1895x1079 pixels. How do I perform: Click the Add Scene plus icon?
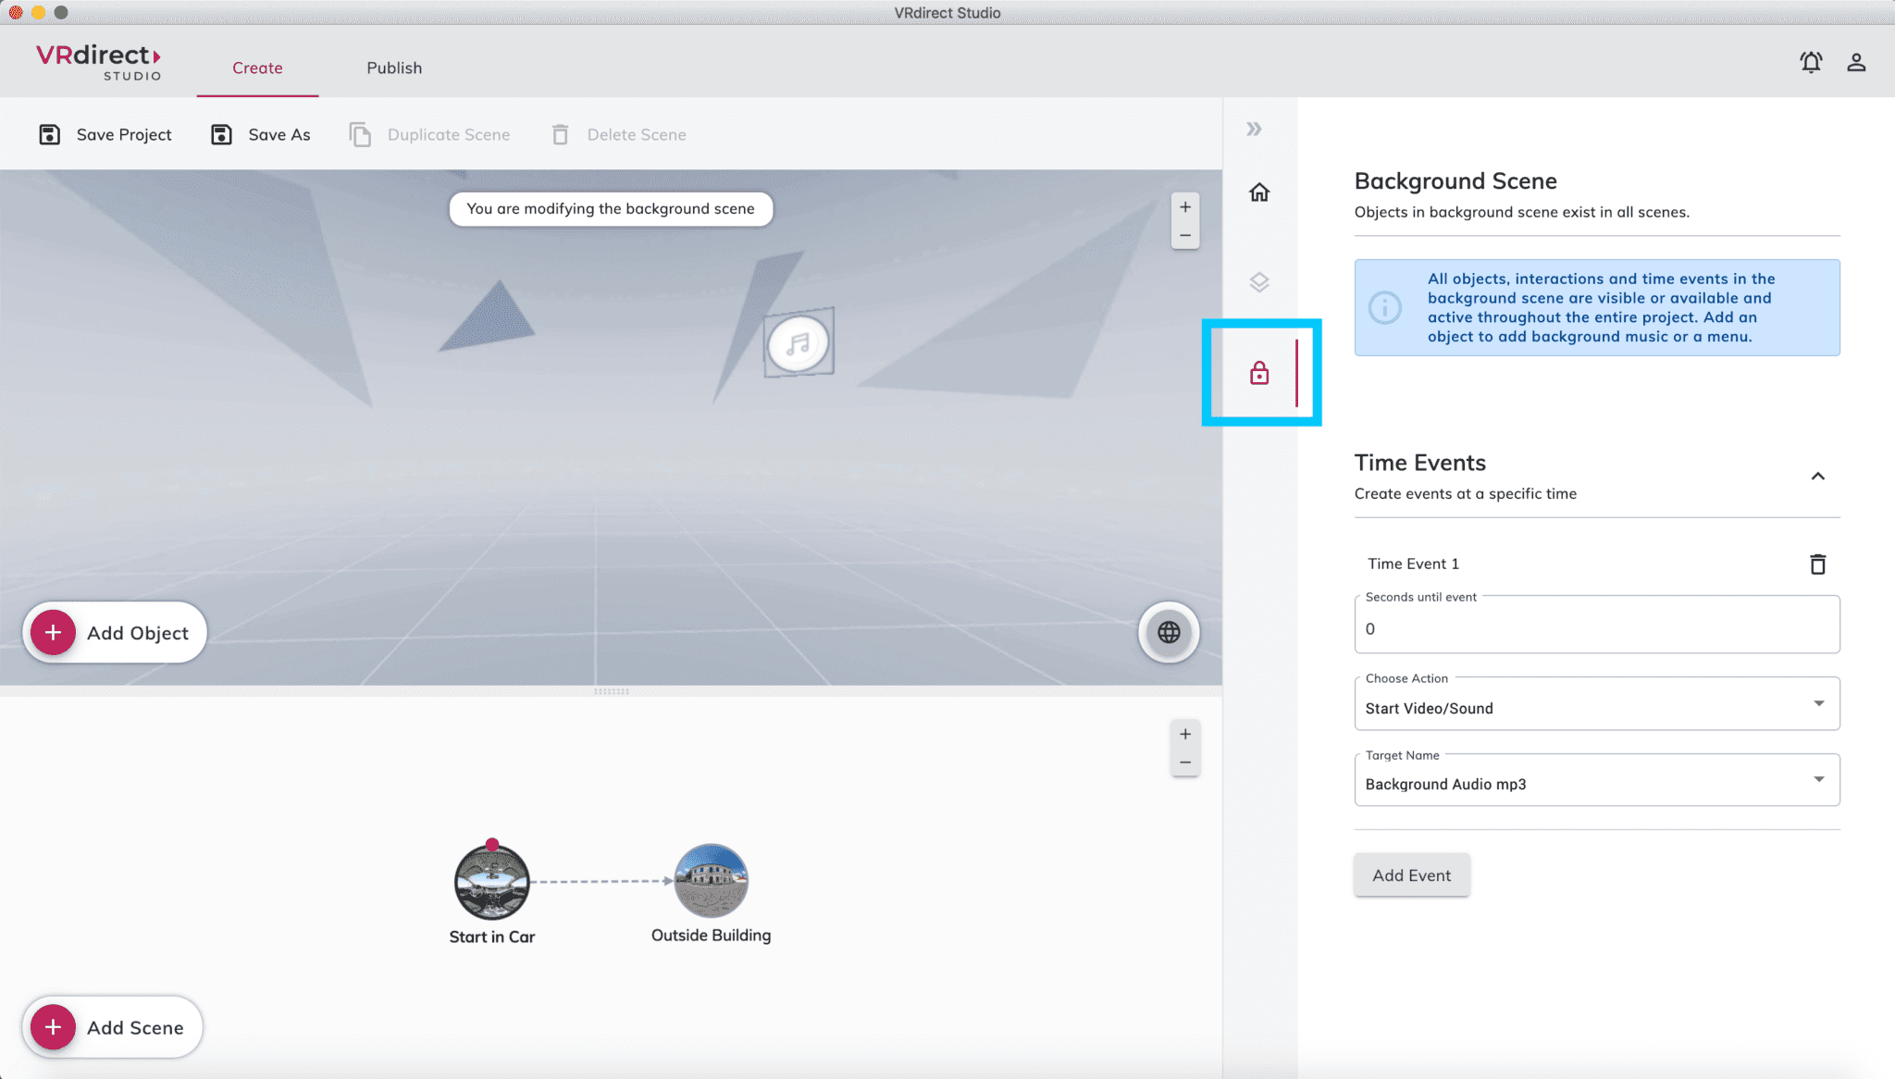coord(54,1027)
